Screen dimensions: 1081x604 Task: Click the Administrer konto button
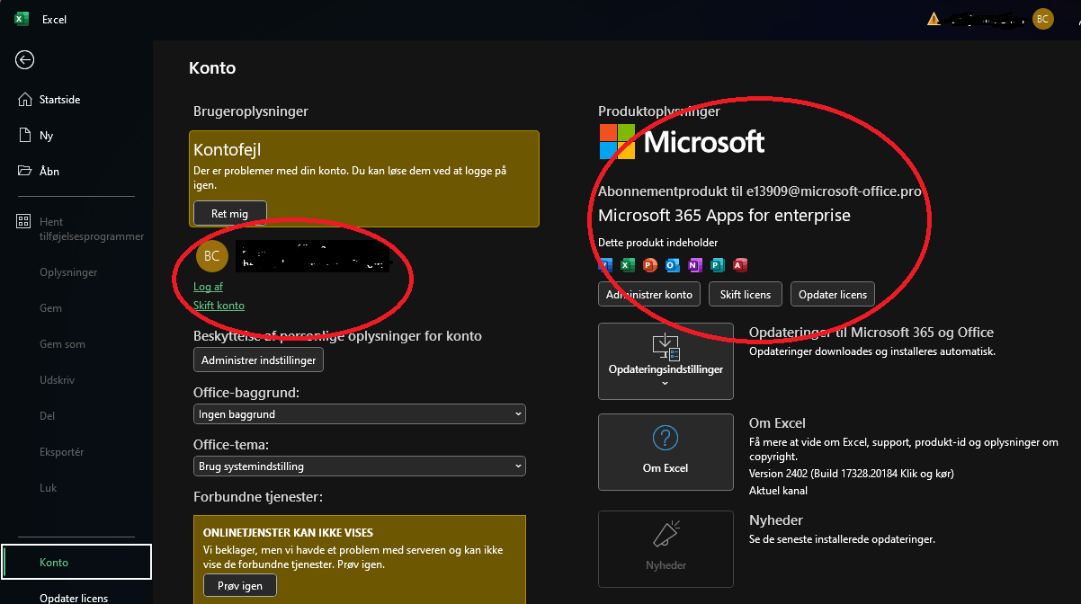pos(649,294)
